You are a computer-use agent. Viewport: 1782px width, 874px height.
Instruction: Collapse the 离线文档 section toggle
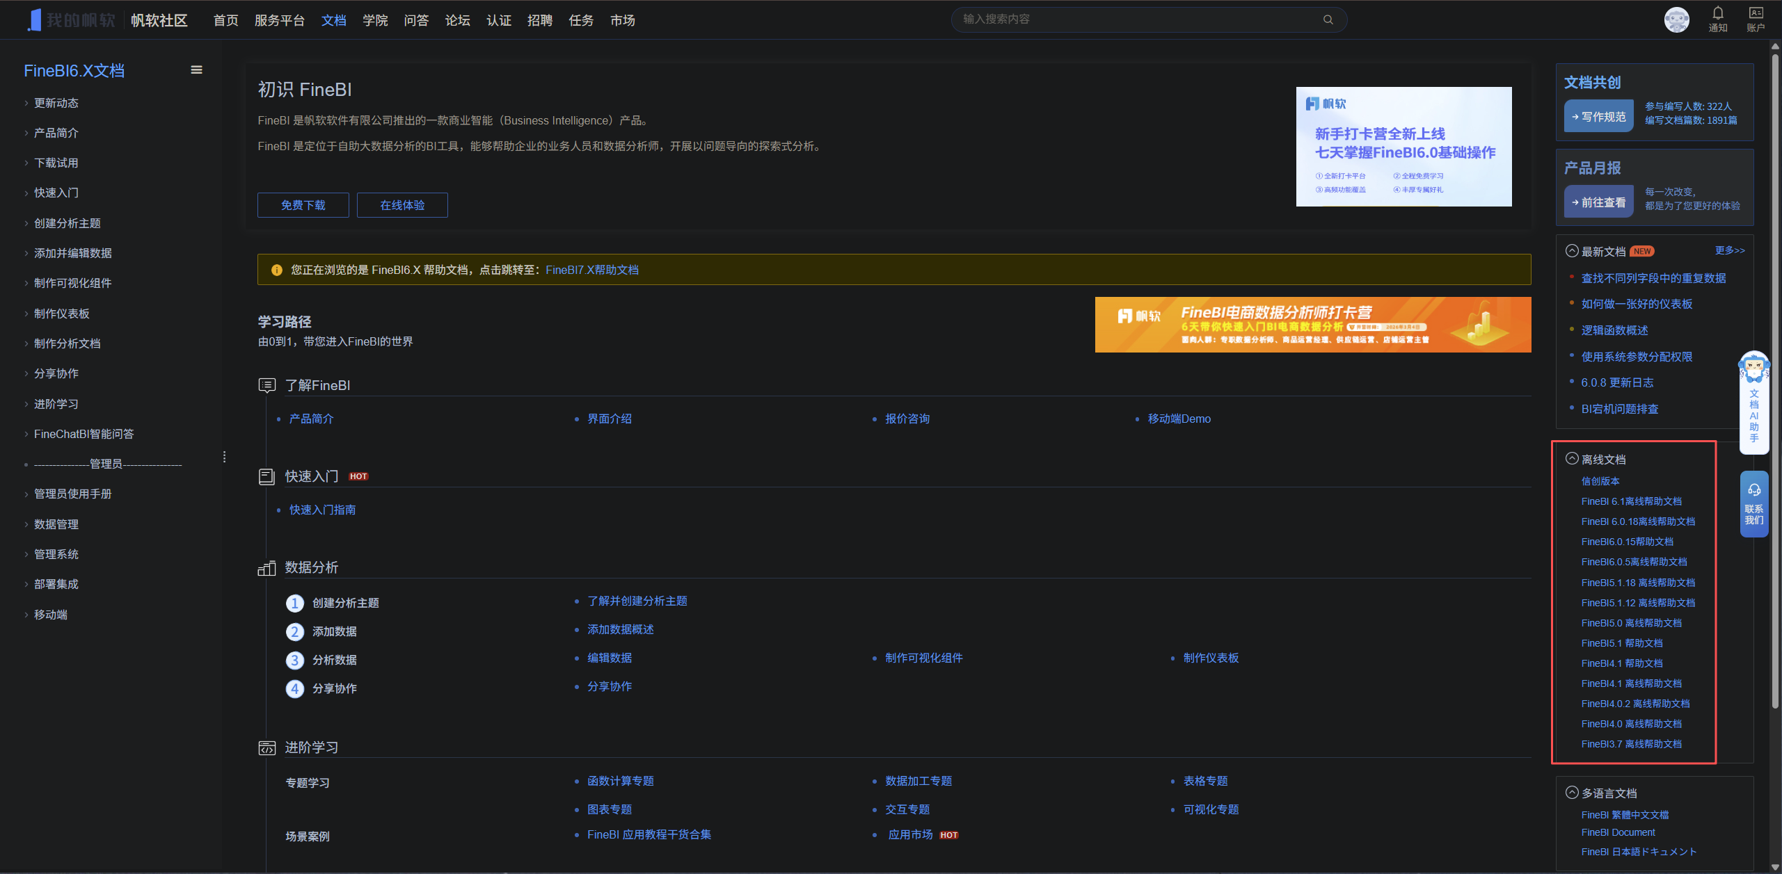tap(1571, 458)
